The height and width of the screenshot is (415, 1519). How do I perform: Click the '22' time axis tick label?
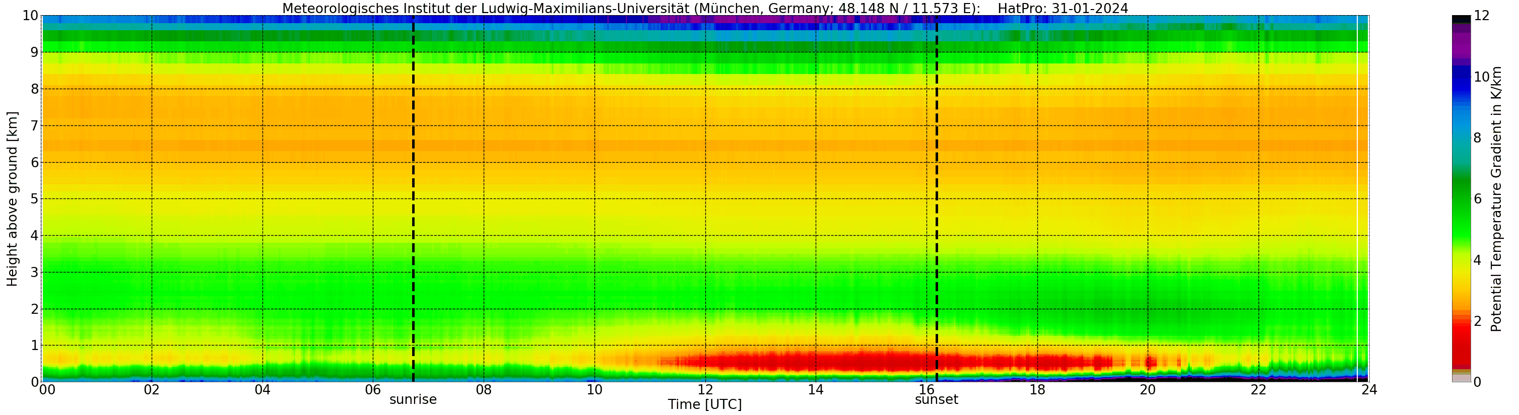(x=1259, y=390)
